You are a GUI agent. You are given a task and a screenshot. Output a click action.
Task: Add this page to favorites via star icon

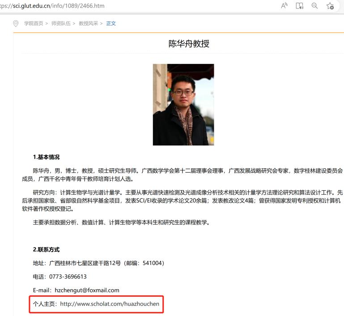pos(330,6)
